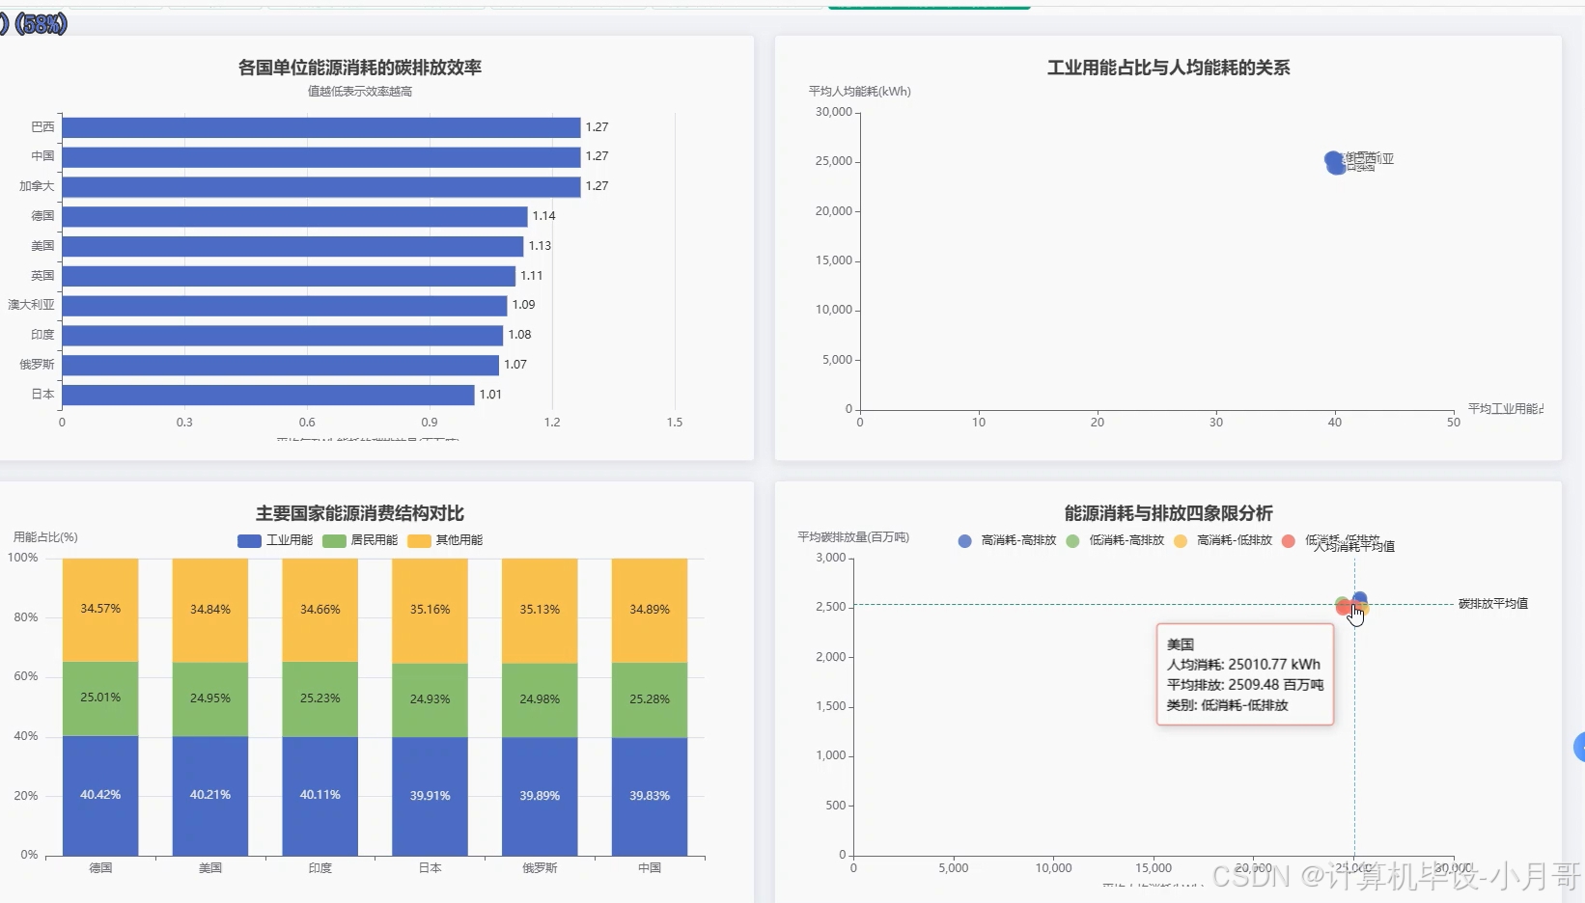Click 日本's blue 39.91% stacked segment
1585x903 pixels.
430,797
